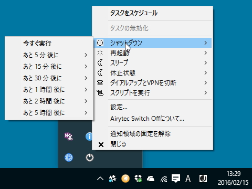Screen dimensions: 252x189
Task: Expand the シャットダウン submenu arrow
Action: pyautogui.click(x=206, y=43)
